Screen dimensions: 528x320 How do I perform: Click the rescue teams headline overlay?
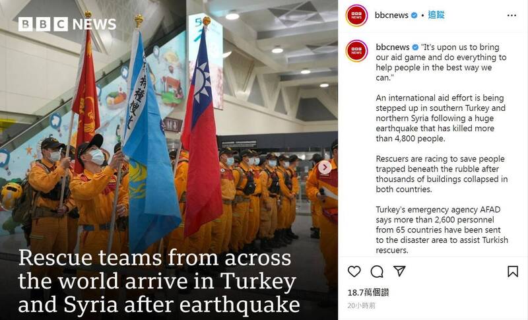coord(159,281)
